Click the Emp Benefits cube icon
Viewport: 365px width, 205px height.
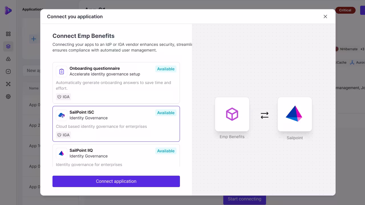point(232,114)
